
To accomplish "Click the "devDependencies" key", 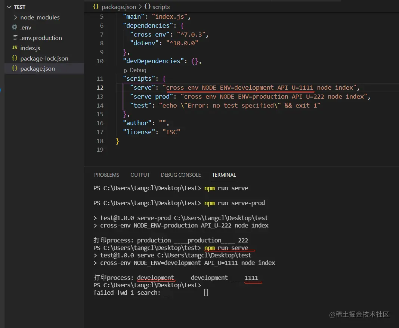I will (154, 61).
